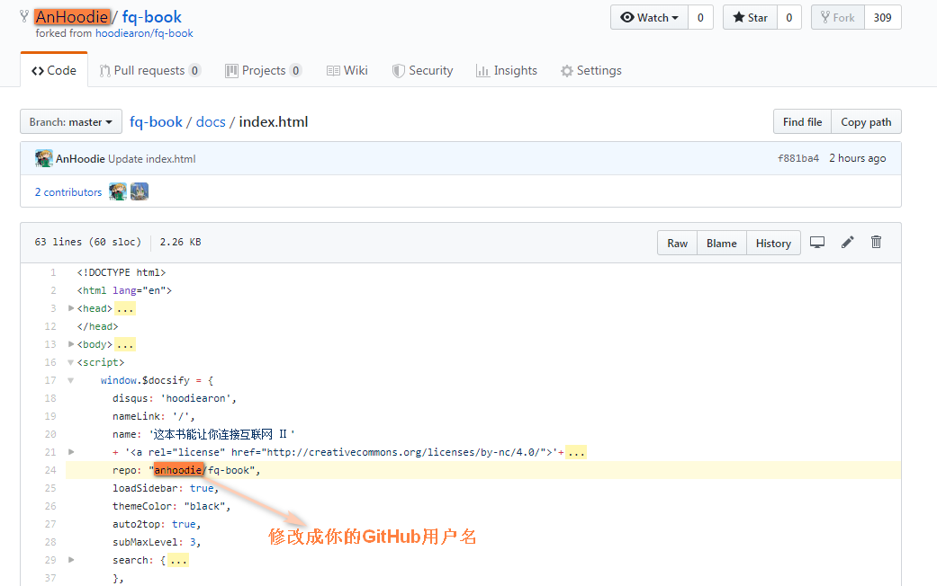Open Projects tab
This screenshot has height=586, width=937.
[263, 70]
